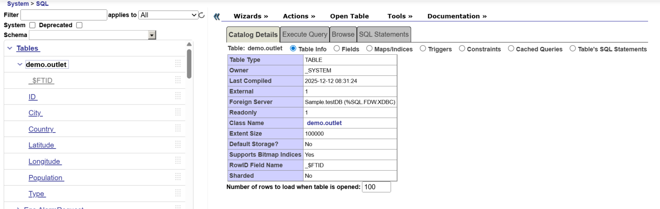Select the Fields radio button

tap(337, 49)
